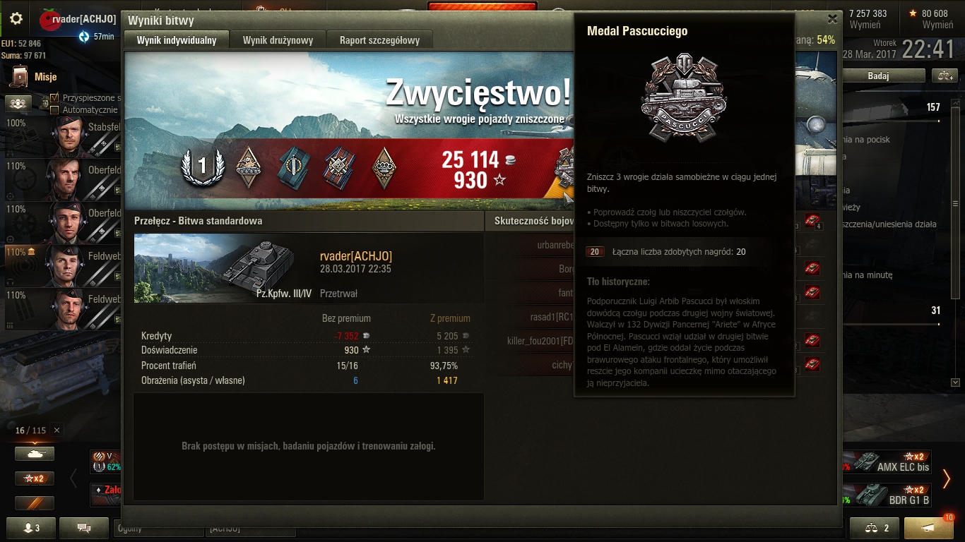965x542 pixels.
Task: Select the tank filter button in carousel
Action: 35,454
